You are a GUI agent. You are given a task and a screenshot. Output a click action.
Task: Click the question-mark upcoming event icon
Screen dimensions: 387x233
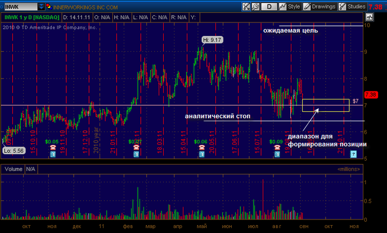353,154
